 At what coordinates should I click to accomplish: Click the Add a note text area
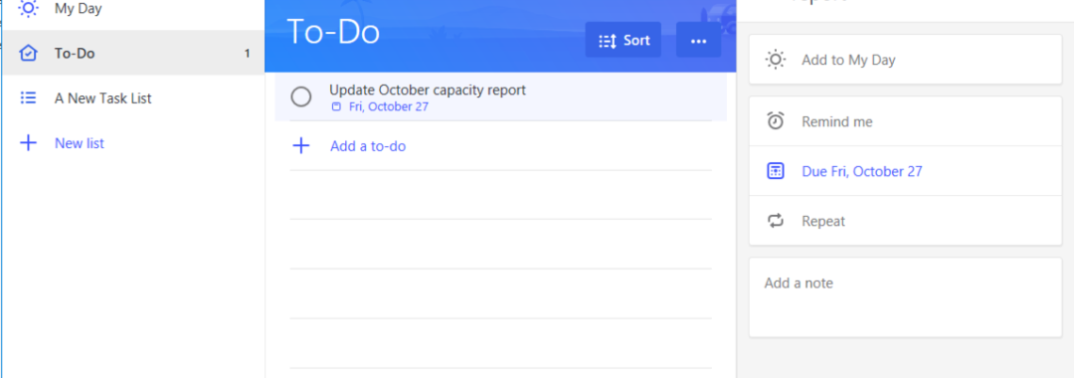tap(906, 297)
